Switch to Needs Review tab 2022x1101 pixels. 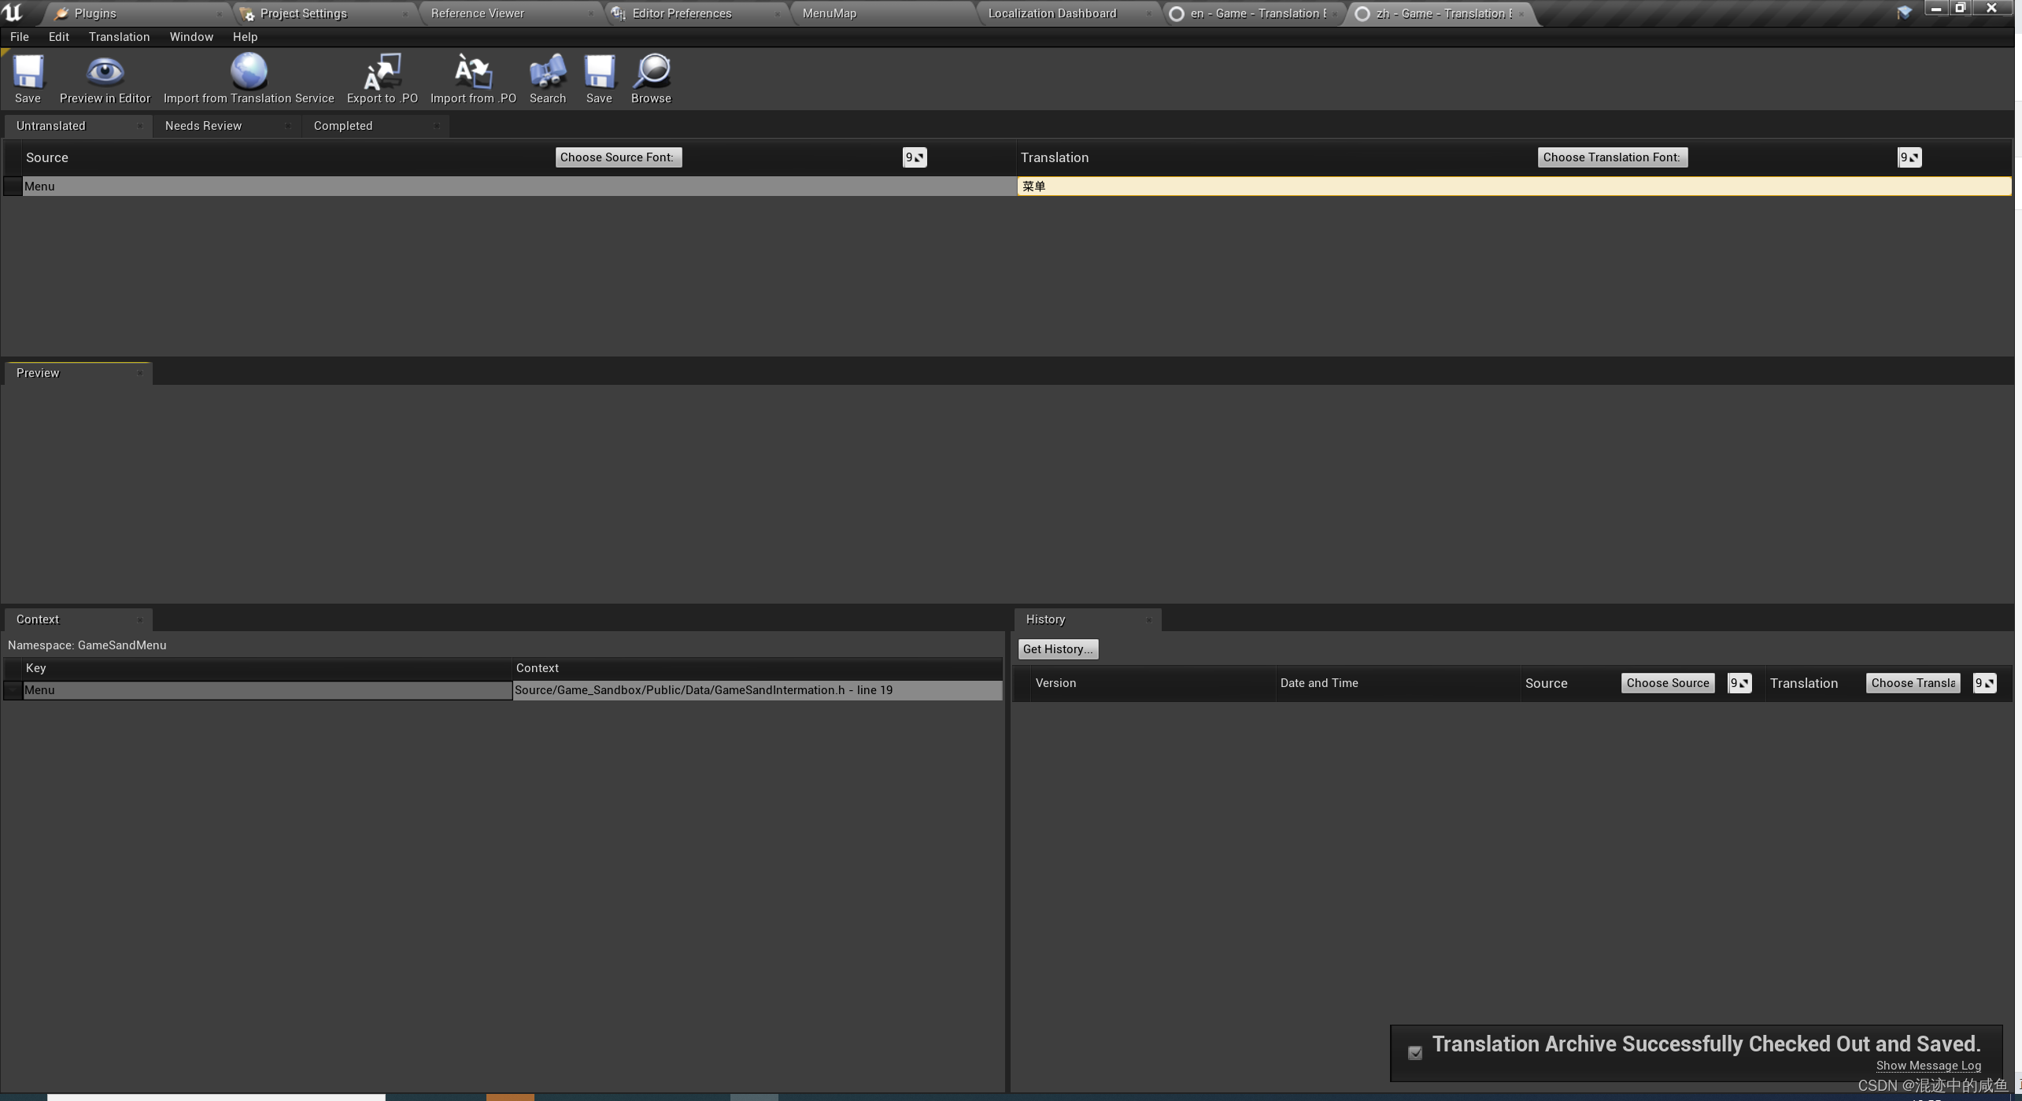coord(203,126)
